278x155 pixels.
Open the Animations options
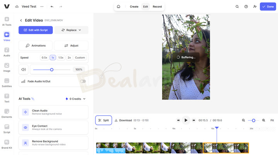[x=36, y=45]
